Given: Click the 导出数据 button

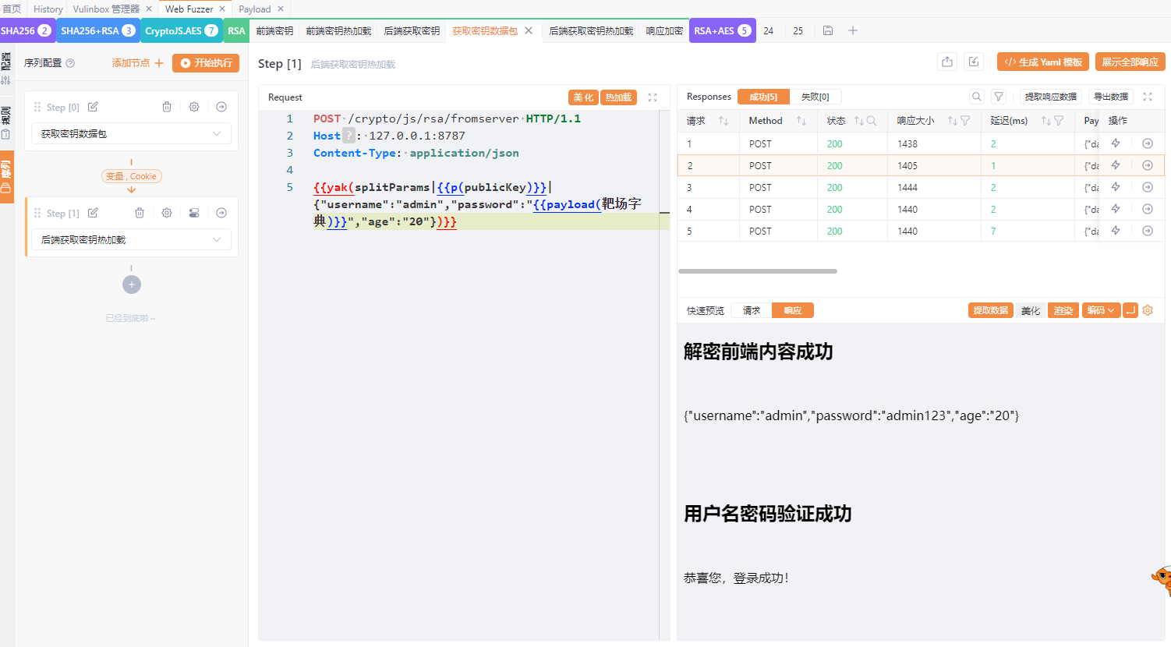Looking at the screenshot, I should click(x=1111, y=97).
